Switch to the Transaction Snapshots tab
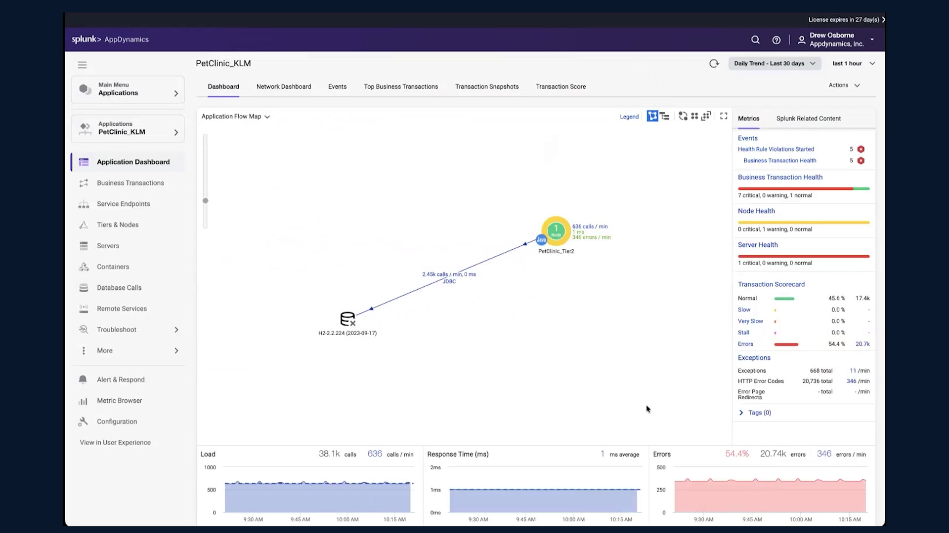Viewport: 949px width, 533px height. tap(487, 86)
